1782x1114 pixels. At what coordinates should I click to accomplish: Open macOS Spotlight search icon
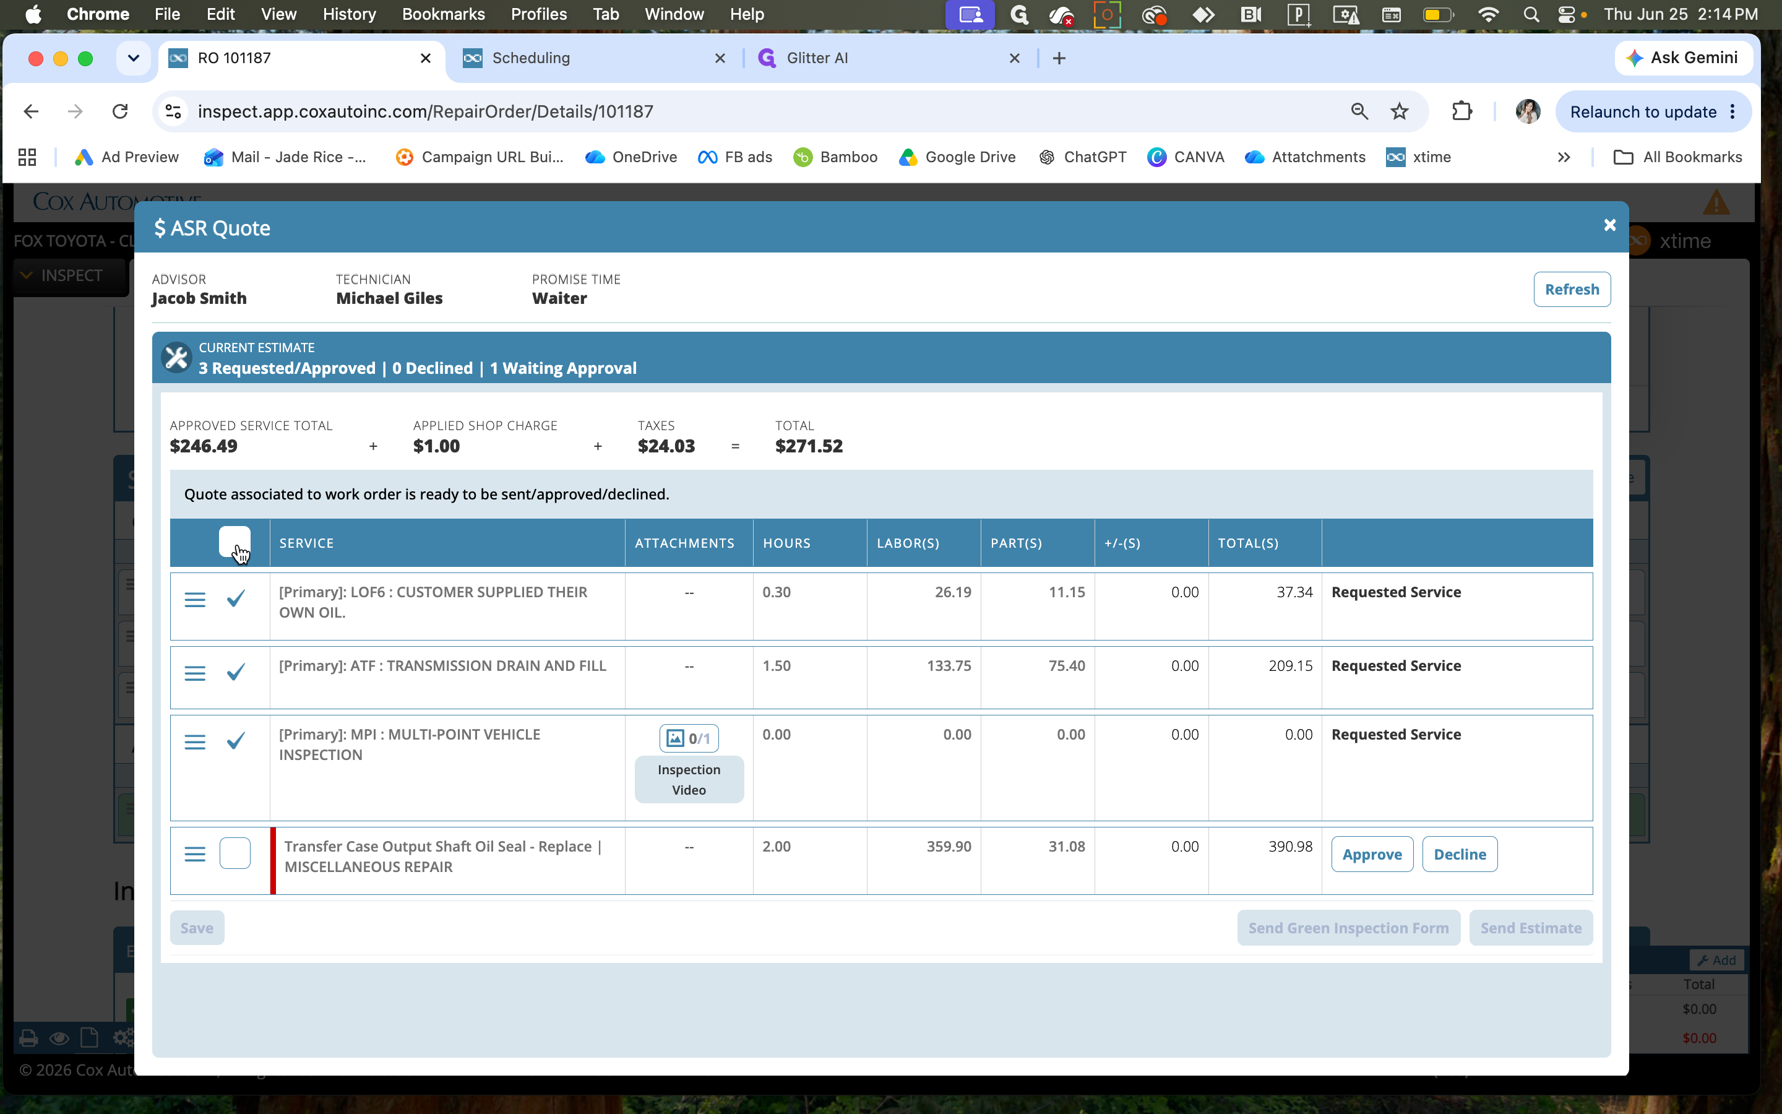pos(1531,15)
